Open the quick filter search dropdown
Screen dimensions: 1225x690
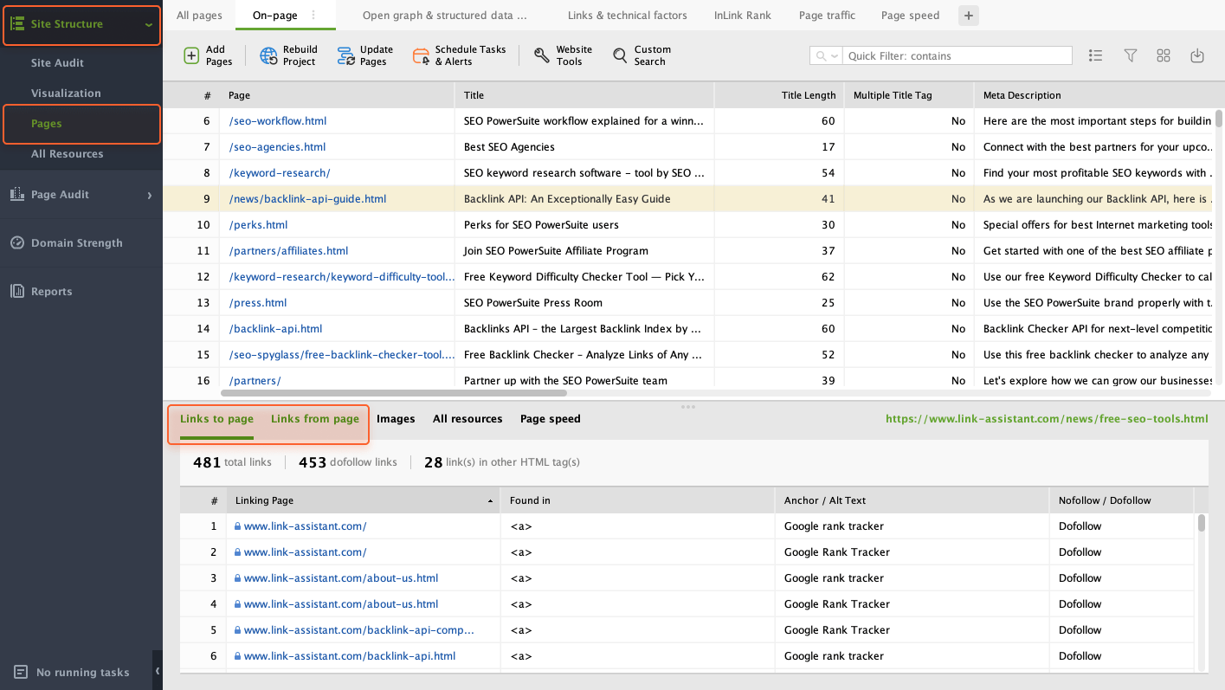[x=826, y=55]
